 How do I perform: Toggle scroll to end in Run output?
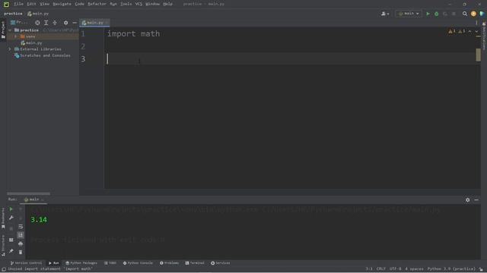point(21,235)
